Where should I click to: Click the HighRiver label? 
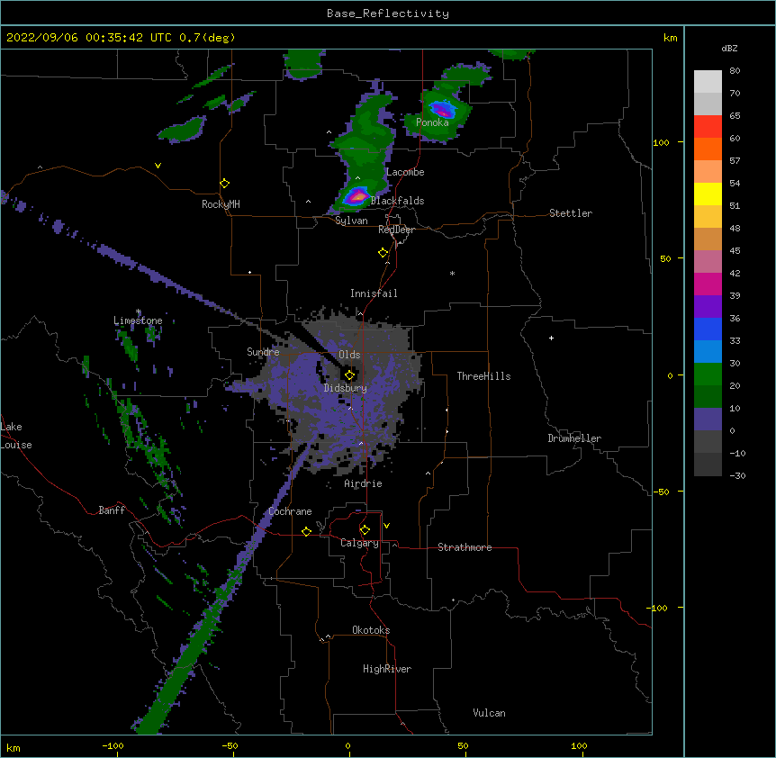point(387,669)
